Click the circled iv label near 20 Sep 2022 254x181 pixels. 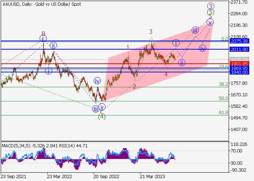[97, 81]
